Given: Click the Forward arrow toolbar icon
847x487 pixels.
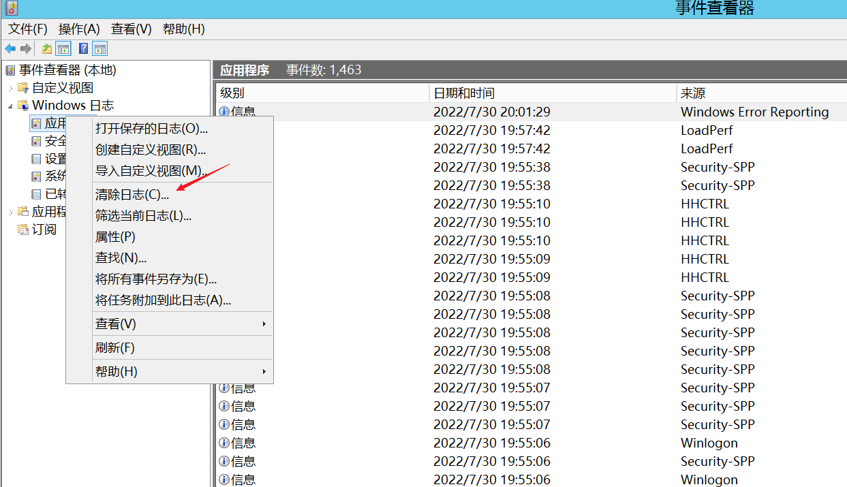Looking at the screenshot, I should [x=26, y=49].
